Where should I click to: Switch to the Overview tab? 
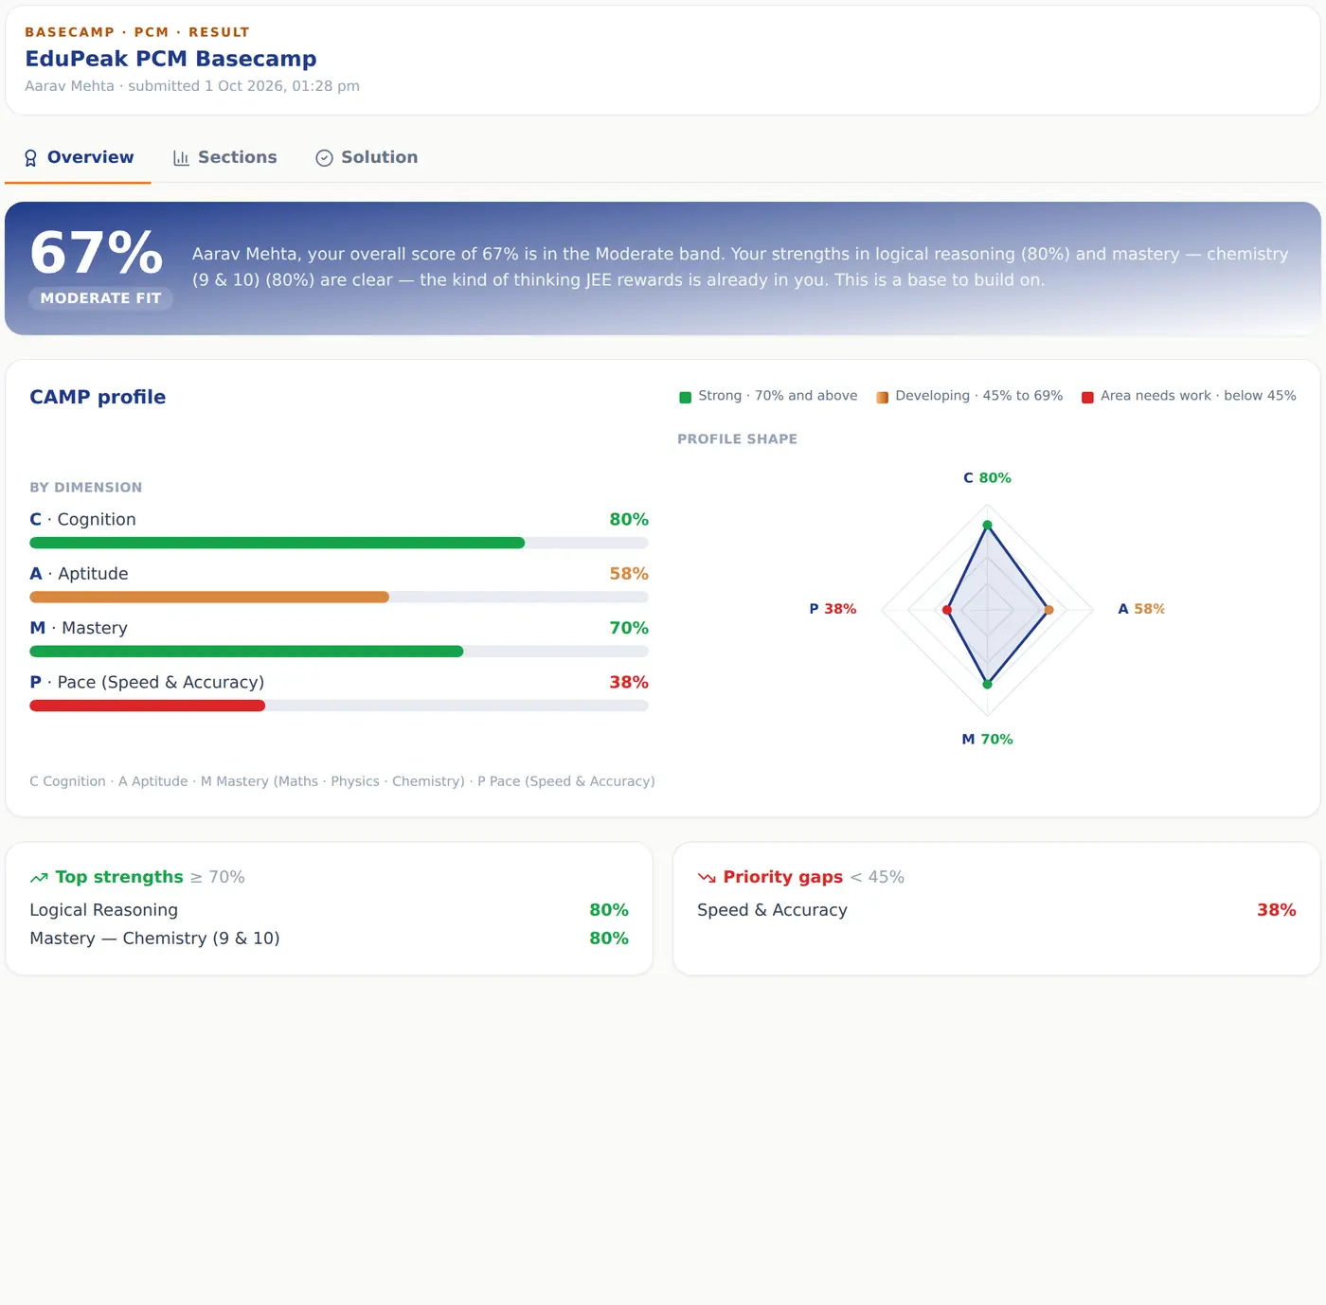click(x=79, y=158)
